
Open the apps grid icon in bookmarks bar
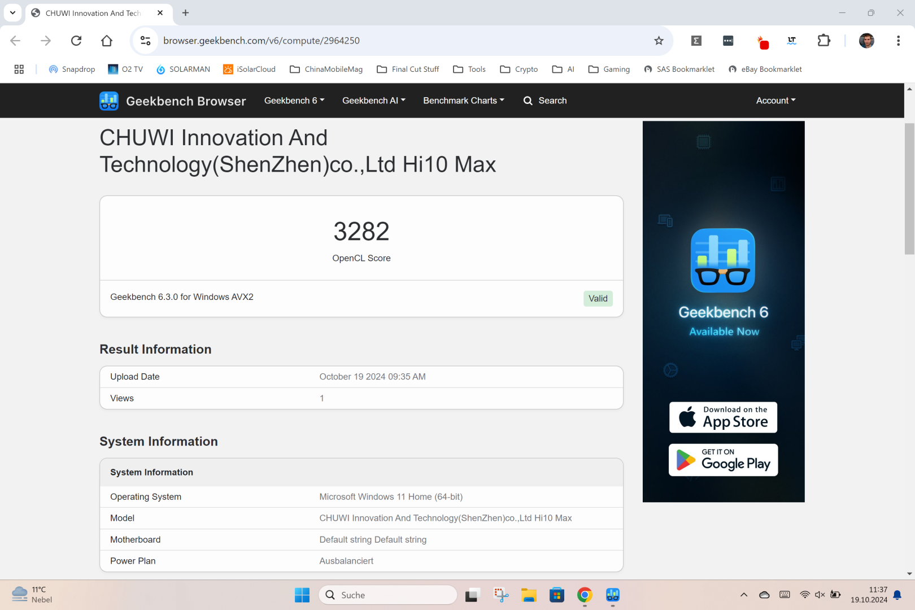click(x=19, y=69)
